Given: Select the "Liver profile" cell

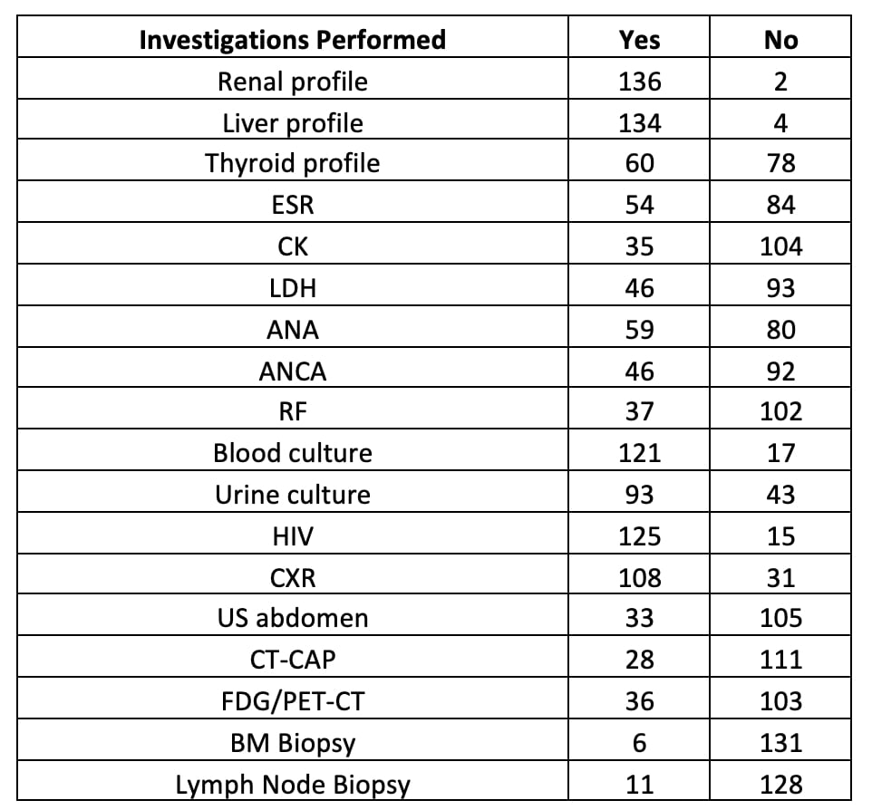Looking at the screenshot, I should (x=292, y=123).
